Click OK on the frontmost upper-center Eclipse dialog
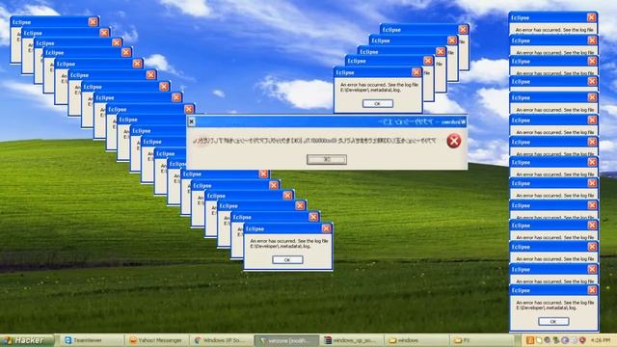The height and width of the screenshot is (347, 617). coord(377,103)
